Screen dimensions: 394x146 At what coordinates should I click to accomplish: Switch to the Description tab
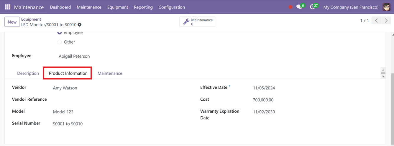click(x=28, y=73)
